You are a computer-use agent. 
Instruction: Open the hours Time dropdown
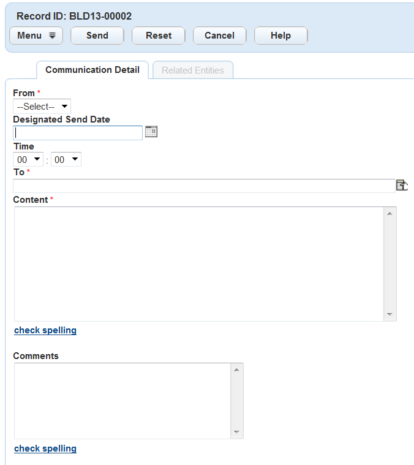coord(28,160)
